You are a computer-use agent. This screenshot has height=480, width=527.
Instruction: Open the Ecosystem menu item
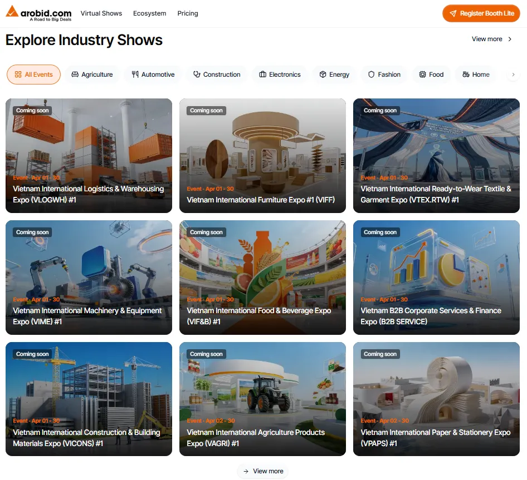click(149, 13)
